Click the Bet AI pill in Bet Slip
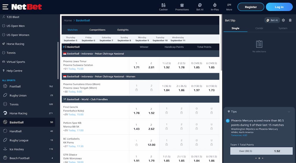The image size is (296, 163). tap(272, 20)
